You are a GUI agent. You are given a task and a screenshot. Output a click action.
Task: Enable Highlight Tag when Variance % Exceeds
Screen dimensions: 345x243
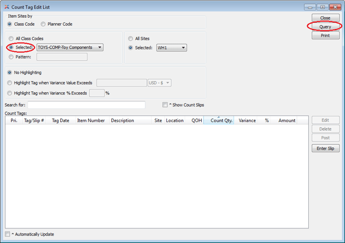[11, 93]
